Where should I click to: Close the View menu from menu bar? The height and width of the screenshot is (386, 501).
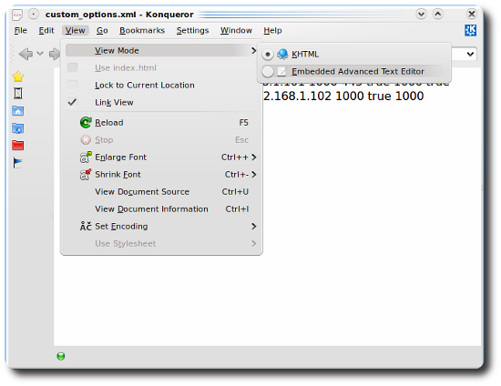point(75,30)
